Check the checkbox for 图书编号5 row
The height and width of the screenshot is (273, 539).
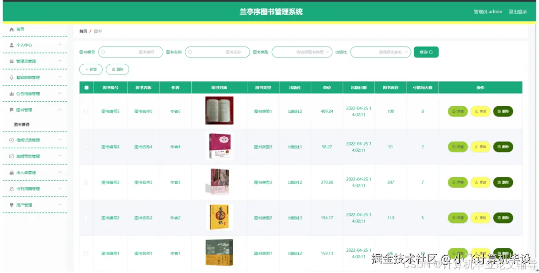[86, 111]
